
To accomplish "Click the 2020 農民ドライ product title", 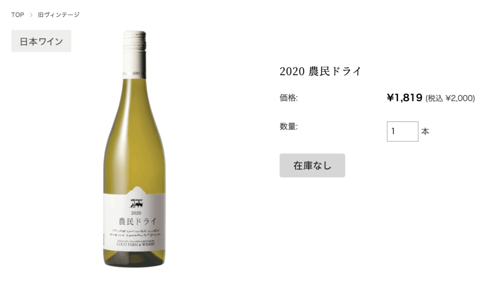I will (x=321, y=71).
